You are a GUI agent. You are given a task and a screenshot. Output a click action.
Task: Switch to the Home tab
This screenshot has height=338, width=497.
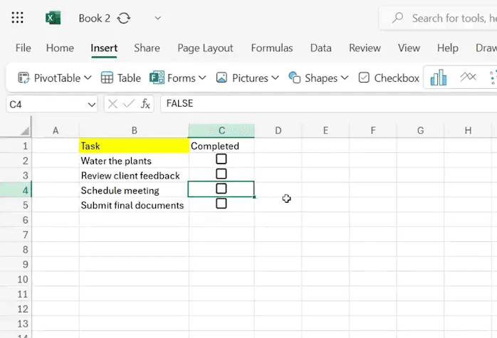pyautogui.click(x=60, y=48)
